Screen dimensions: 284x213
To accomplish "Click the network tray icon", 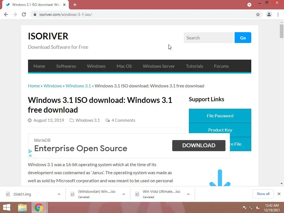I will click(x=251, y=207).
